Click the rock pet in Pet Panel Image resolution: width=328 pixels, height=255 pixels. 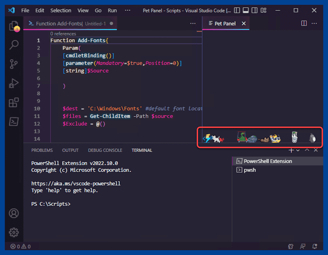tap(252, 139)
